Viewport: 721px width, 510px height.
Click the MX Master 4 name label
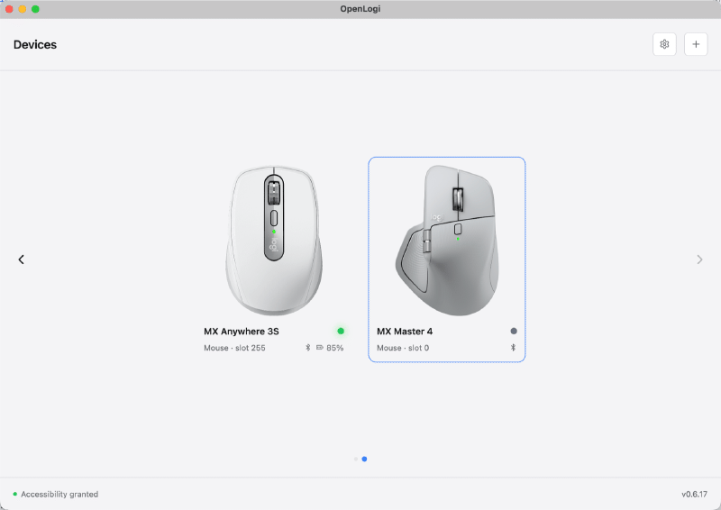click(x=405, y=331)
